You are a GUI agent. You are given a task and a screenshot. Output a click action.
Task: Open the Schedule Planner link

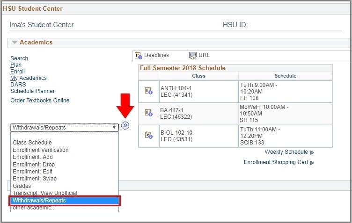[32, 91]
